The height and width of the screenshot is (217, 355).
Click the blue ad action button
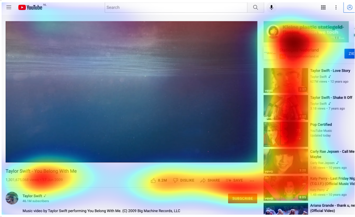pos(350,54)
